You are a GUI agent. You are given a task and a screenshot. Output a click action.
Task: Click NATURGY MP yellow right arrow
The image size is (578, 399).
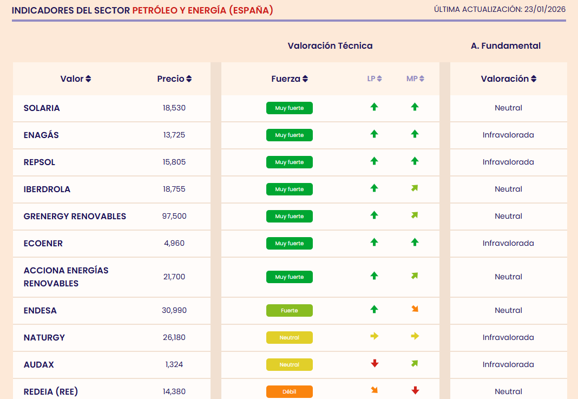click(415, 336)
